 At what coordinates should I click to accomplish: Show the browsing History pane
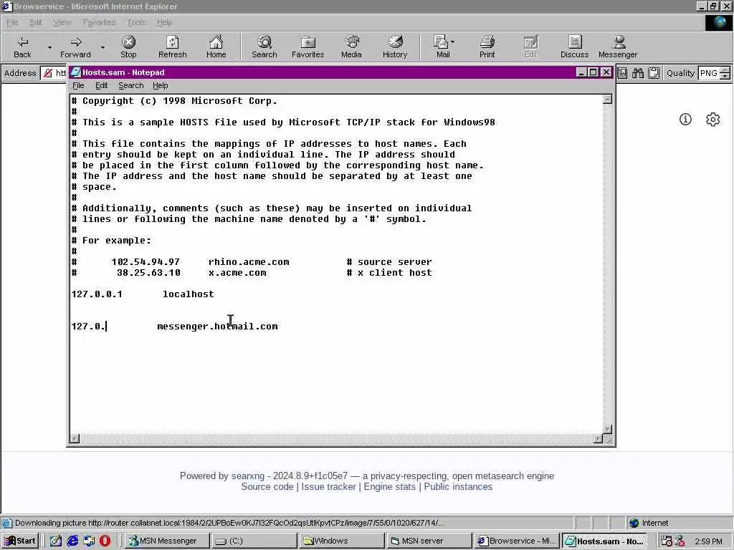pos(395,47)
